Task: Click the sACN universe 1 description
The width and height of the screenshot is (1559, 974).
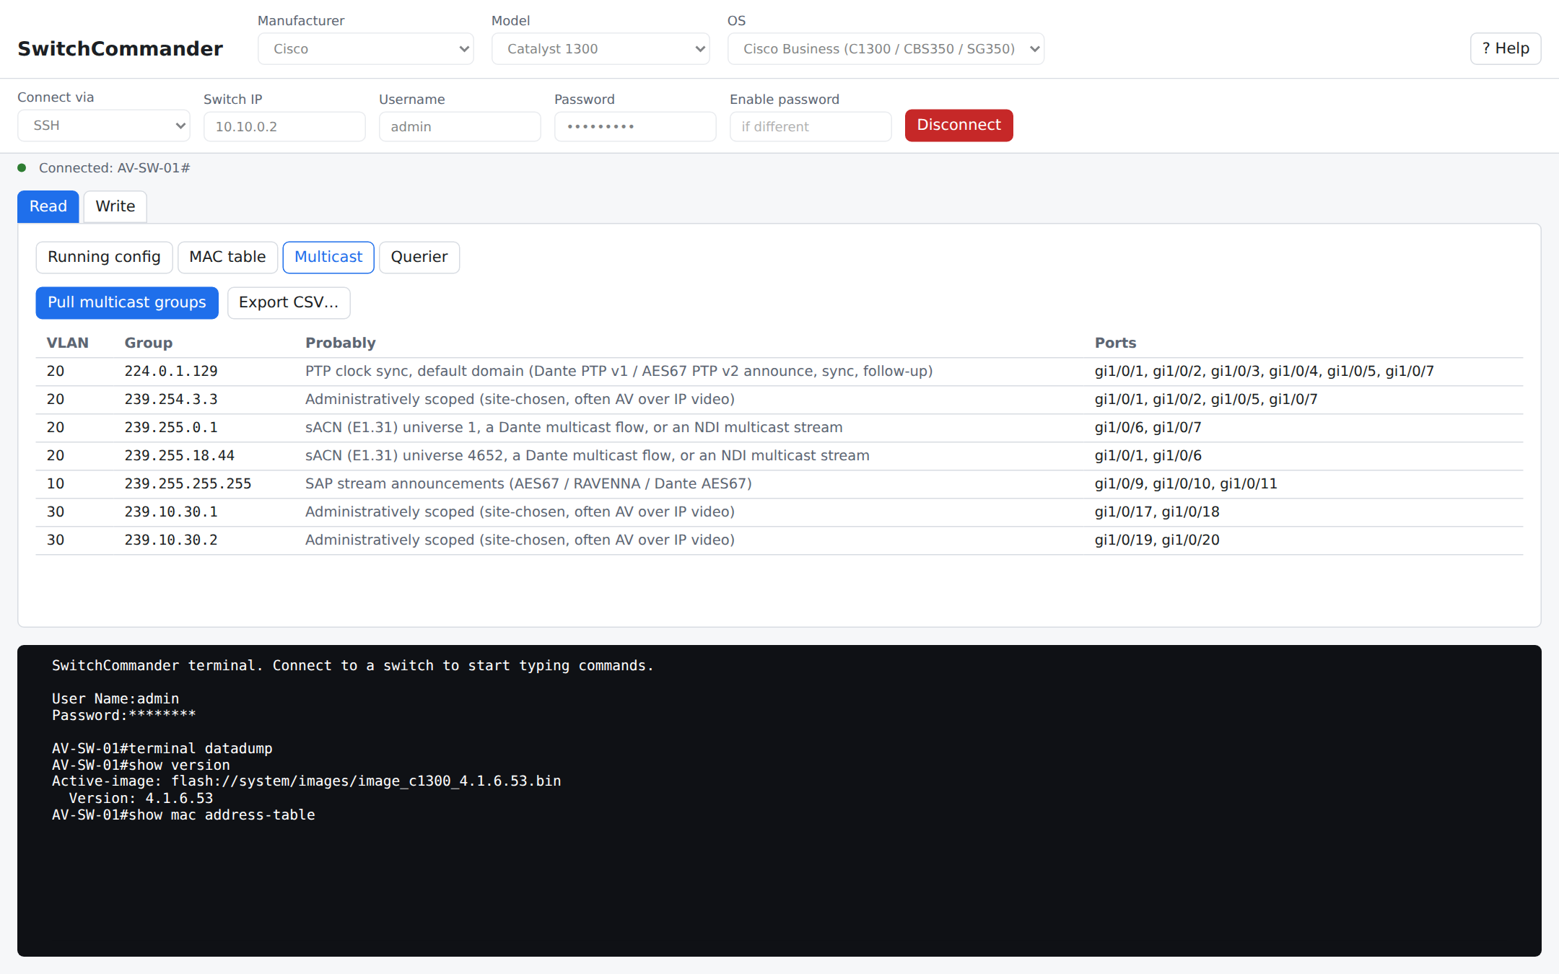Action: point(574,427)
